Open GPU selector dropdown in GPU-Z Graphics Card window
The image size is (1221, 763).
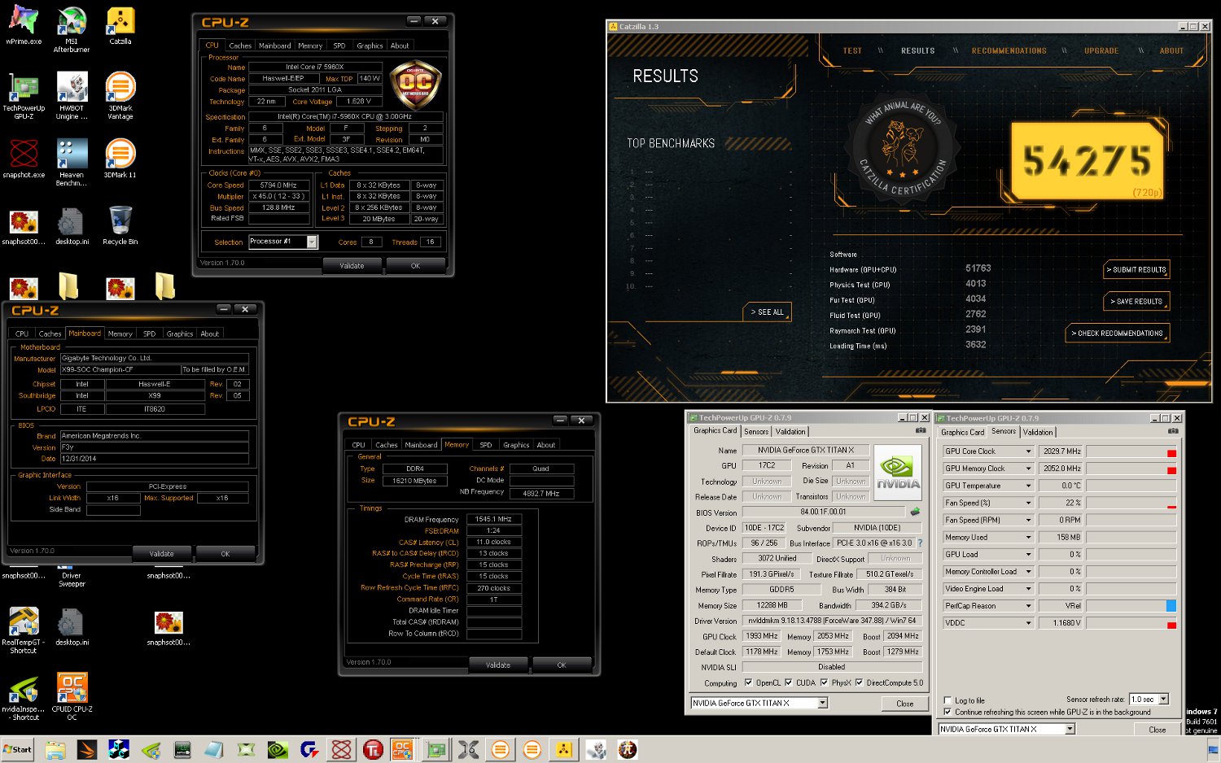(823, 703)
